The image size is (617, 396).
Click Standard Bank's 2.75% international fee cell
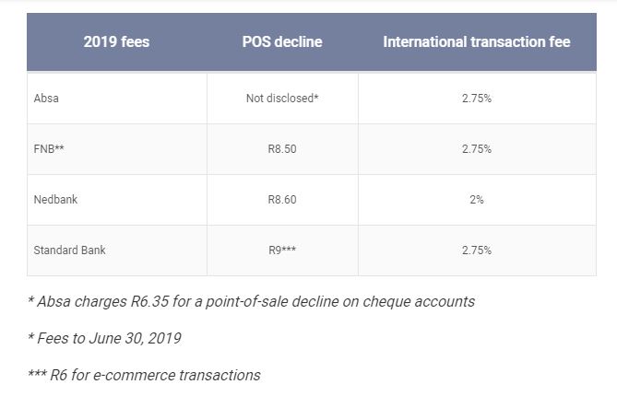point(477,250)
